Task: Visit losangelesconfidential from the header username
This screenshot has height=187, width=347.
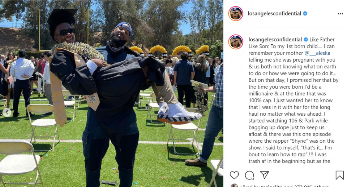Action: (x=274, y=13)
